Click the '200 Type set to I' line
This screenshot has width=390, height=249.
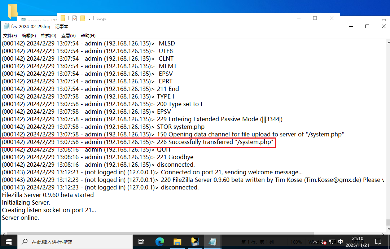click(102, 104)
